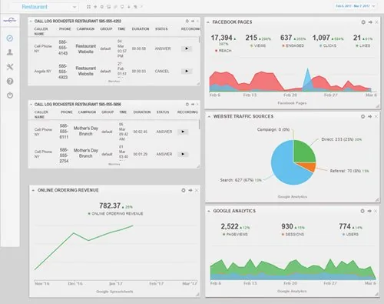Click the image icon in top toolbar
The height and width of the screenshot is (304, 384).
coord(108,7)
